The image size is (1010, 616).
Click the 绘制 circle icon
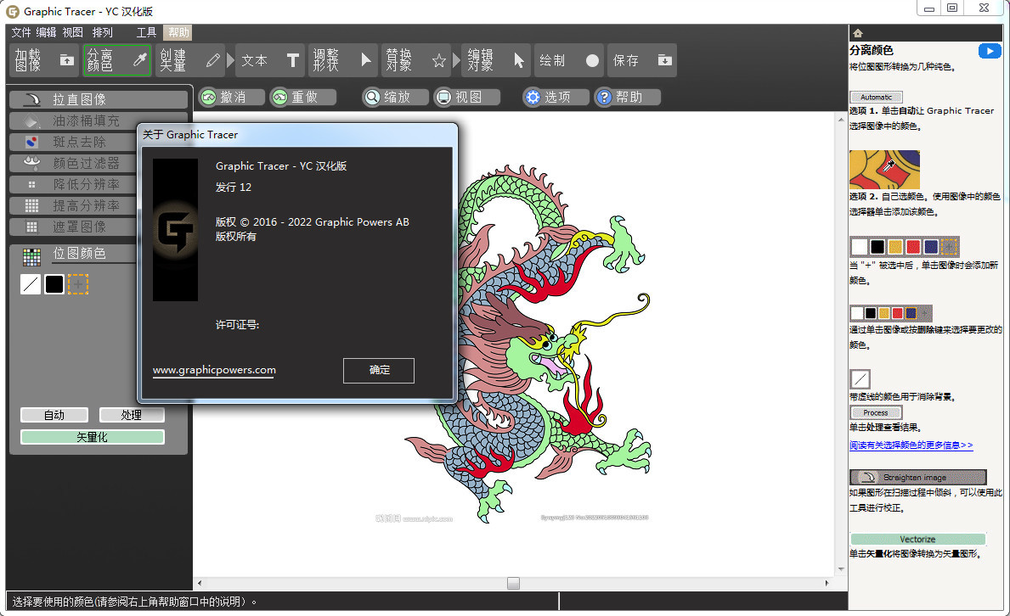[592, 60]
